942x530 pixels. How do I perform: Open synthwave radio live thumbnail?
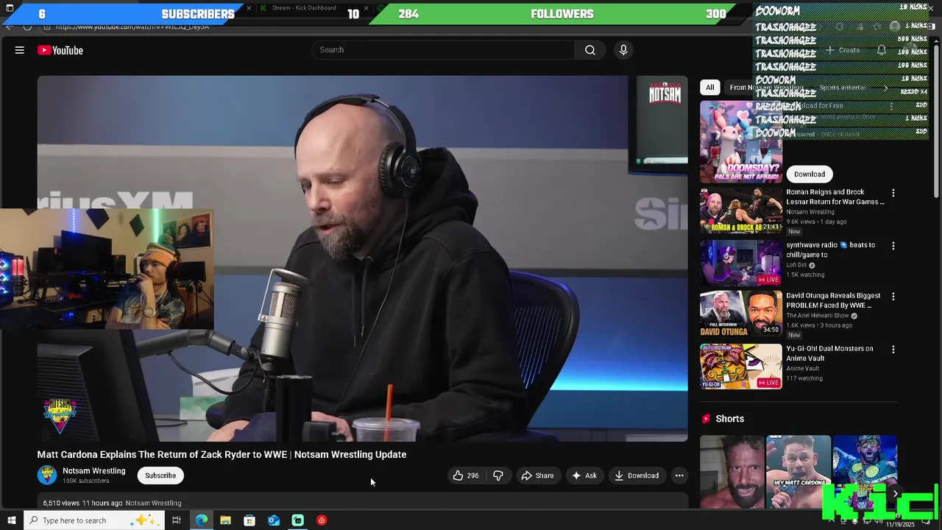(741, 264)
